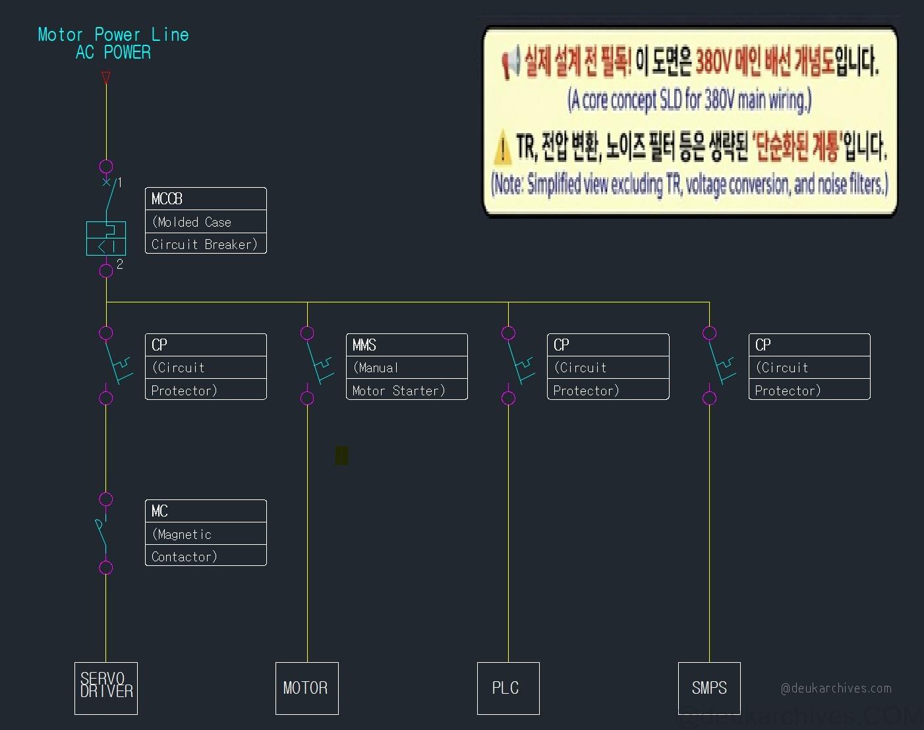
Task: Click the CP switch symbol above PLC
Action: [x=519, y=366]
